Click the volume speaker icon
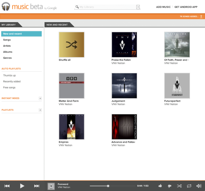 coord(199,186)
